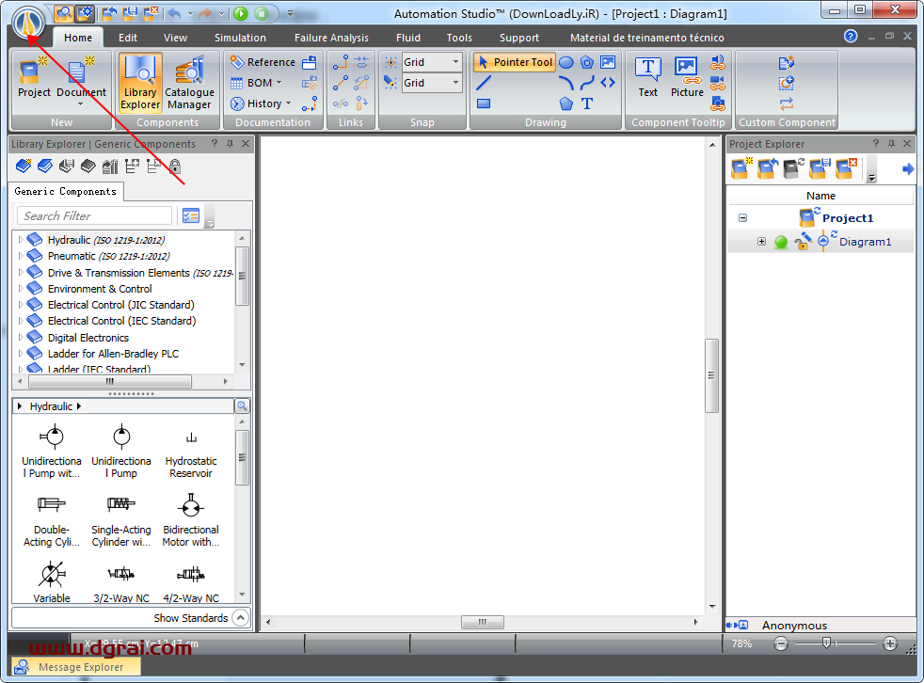Viewport: 924px width, 683px height.
Task: Click the tooltip sound link icon
Action: point(718,62)
